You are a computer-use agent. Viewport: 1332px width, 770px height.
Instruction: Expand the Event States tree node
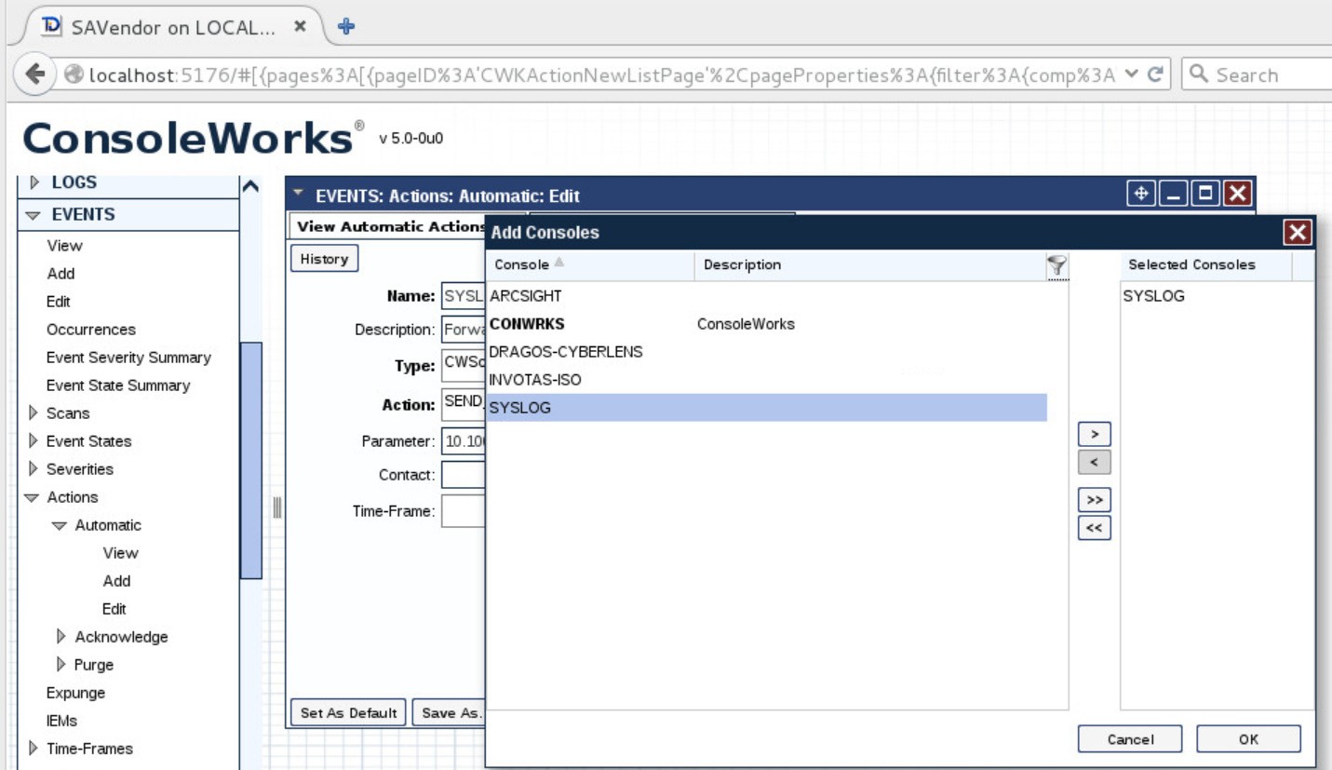pyautogui.click(x=34, y=441)
